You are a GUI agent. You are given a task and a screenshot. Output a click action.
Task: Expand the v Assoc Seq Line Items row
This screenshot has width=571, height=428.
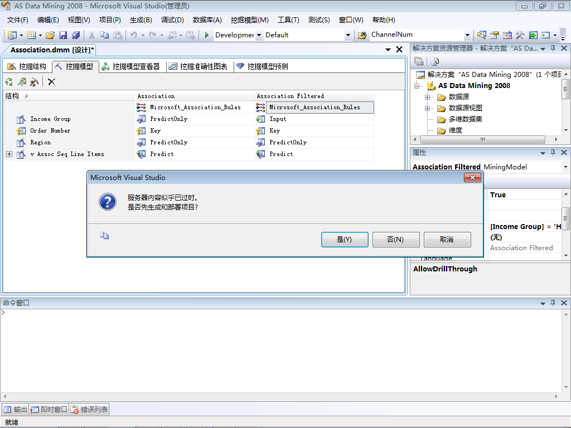click(9, 154)
